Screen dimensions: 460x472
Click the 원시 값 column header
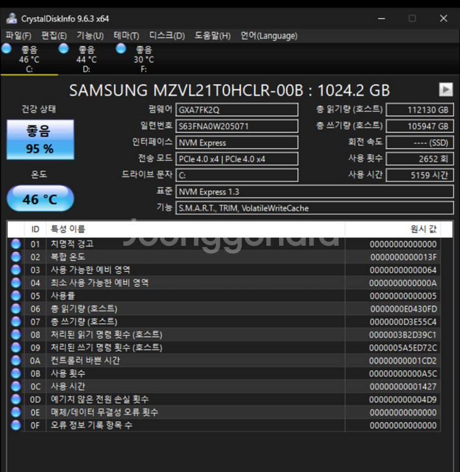pyautogui.click(x=393, y=229)
